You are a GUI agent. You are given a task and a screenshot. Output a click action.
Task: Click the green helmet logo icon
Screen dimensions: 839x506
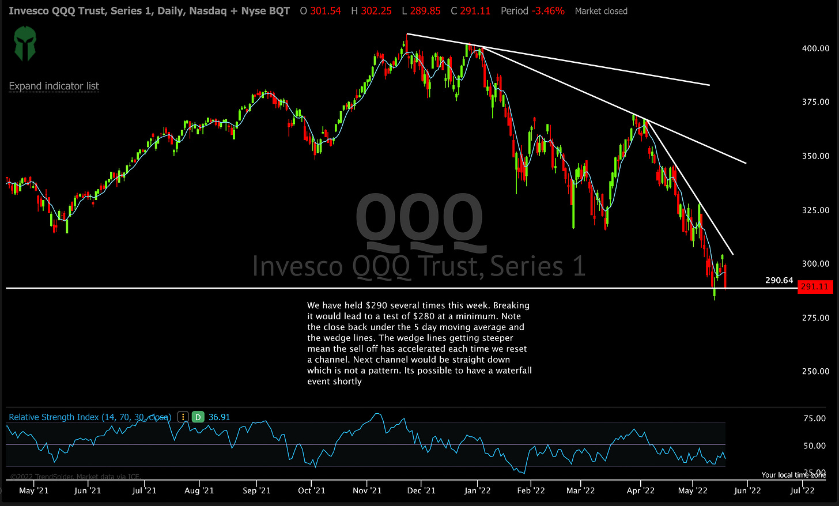(x=25, y=44)
